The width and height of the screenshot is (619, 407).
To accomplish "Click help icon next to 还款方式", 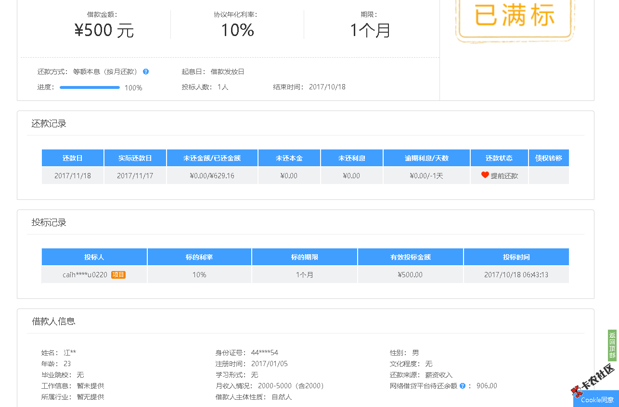I will pyautogui.click(x=146, y=72).
